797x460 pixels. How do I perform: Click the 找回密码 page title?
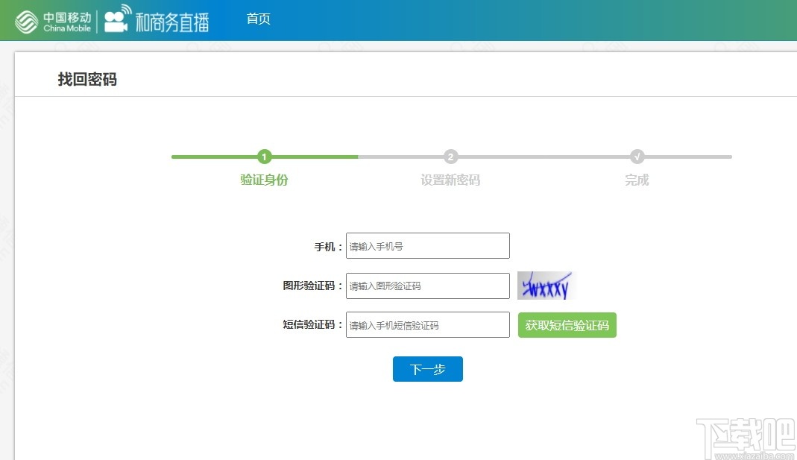pos(86,78)
